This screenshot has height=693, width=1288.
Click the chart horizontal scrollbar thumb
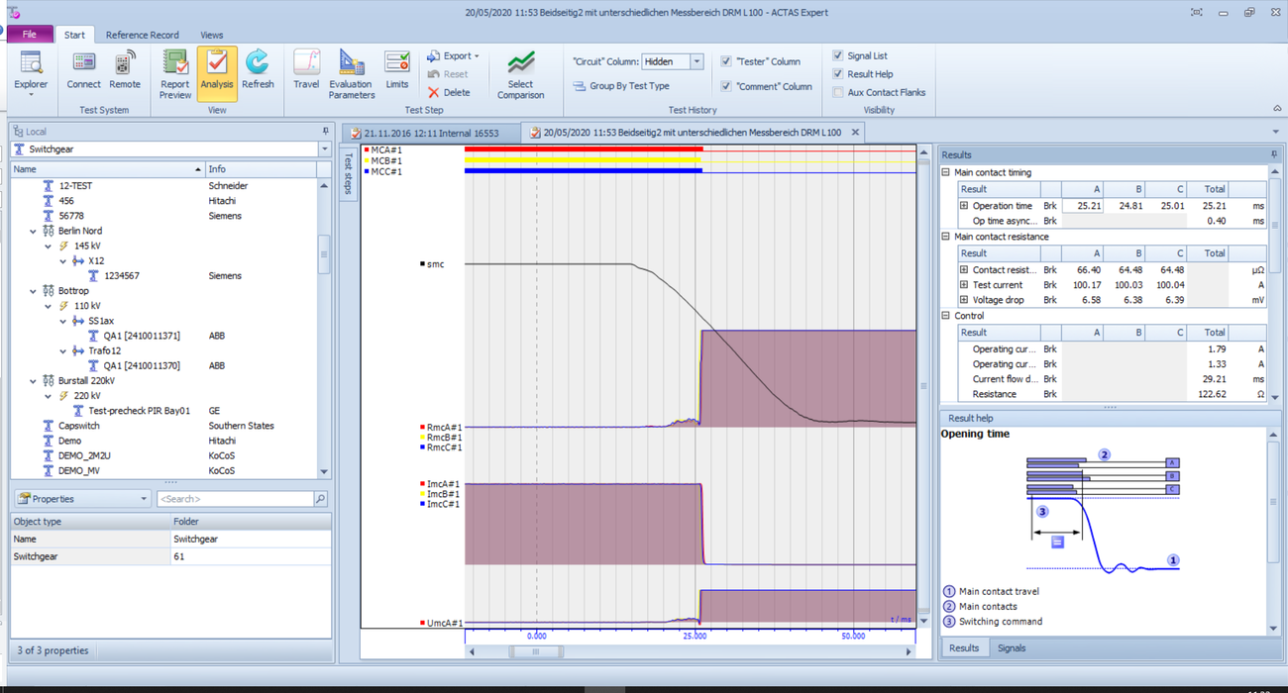coord(536,651)
